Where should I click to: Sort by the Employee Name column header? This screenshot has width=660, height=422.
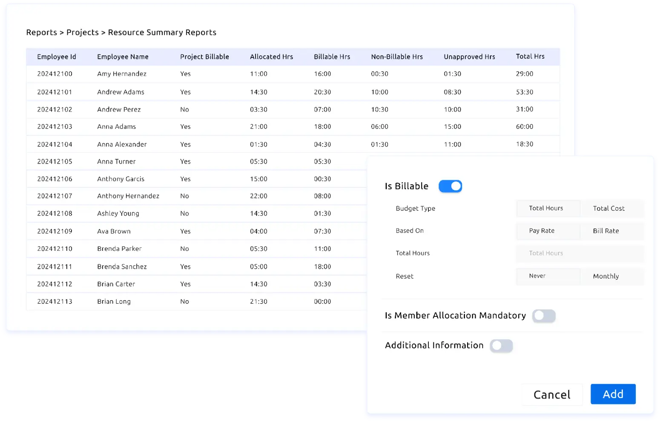[x=123, y=56]
